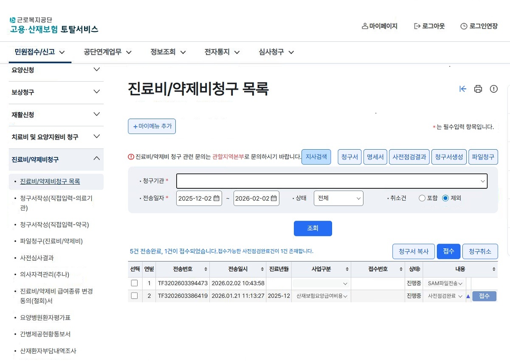The image size is (510, 361).
Task: Expand the 보상청구 sidebar section
Action: [56, 92]
